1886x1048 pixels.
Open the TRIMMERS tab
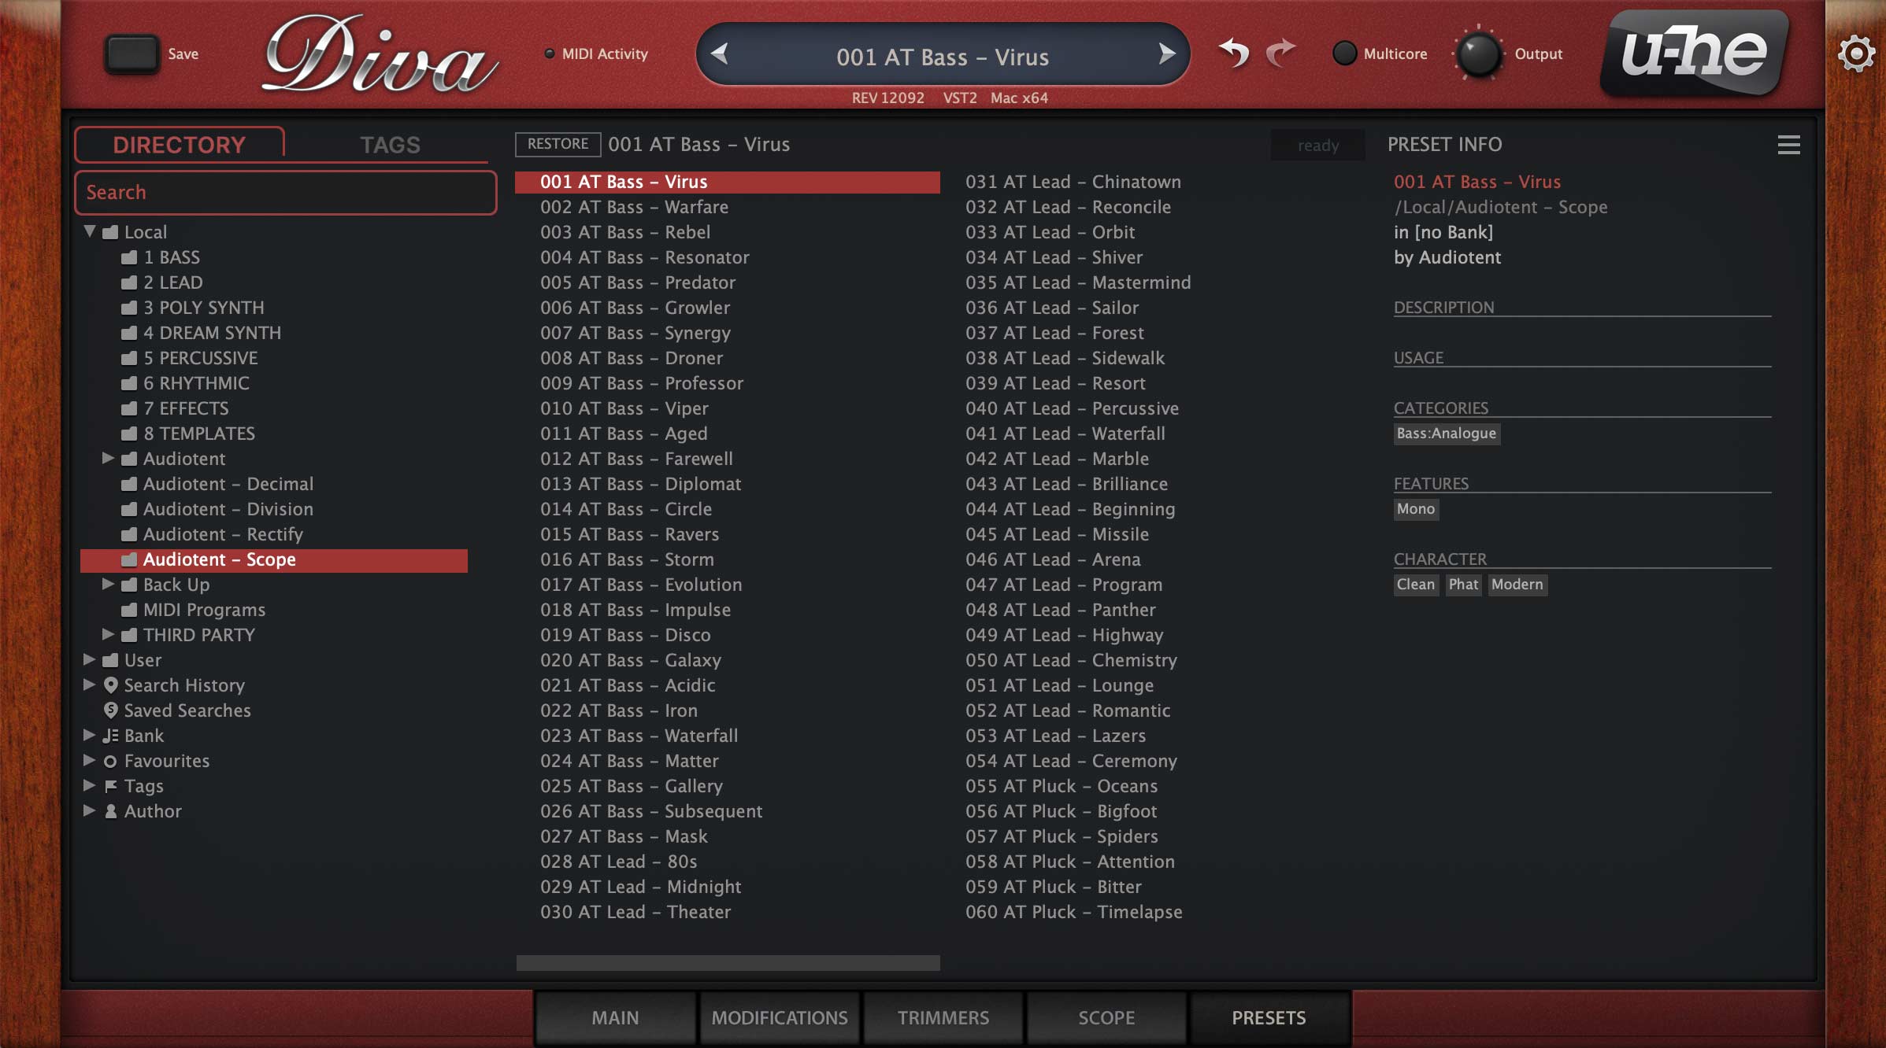[x=943, y=1017]
